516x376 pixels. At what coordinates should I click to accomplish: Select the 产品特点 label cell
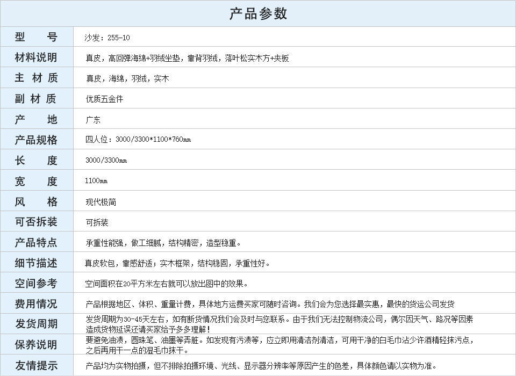(37, 242)
